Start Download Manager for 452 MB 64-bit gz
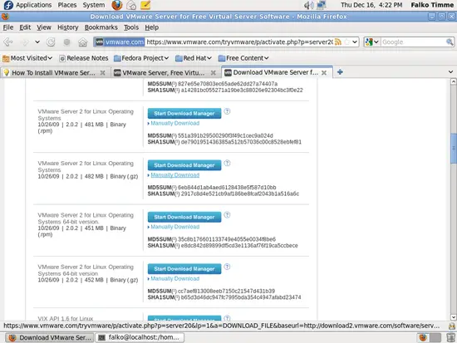Screen dimensions: 457x343 (x=184, y=269)
